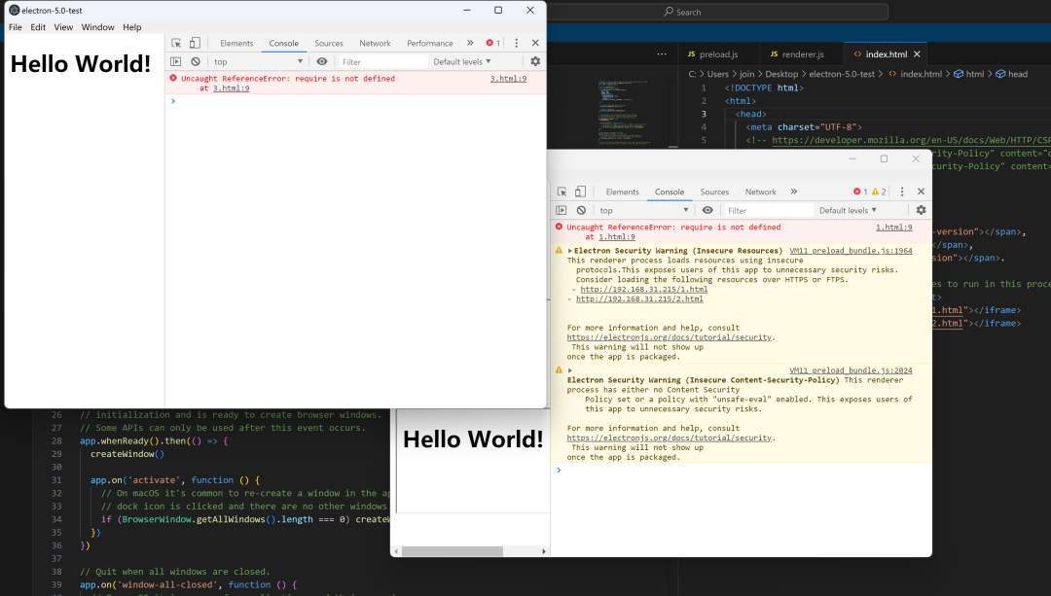
Task: Open Default levels dropdown in lower DevTools
Action: pyautogui.click(x=848, y=210)
